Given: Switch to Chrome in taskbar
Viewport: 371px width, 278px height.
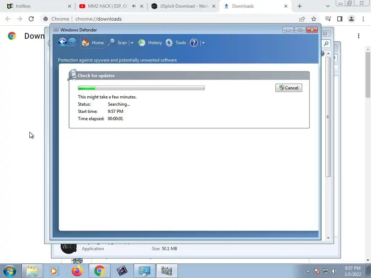Looking at the screenshot, I should pyautogui.click(x=99, y=271).
